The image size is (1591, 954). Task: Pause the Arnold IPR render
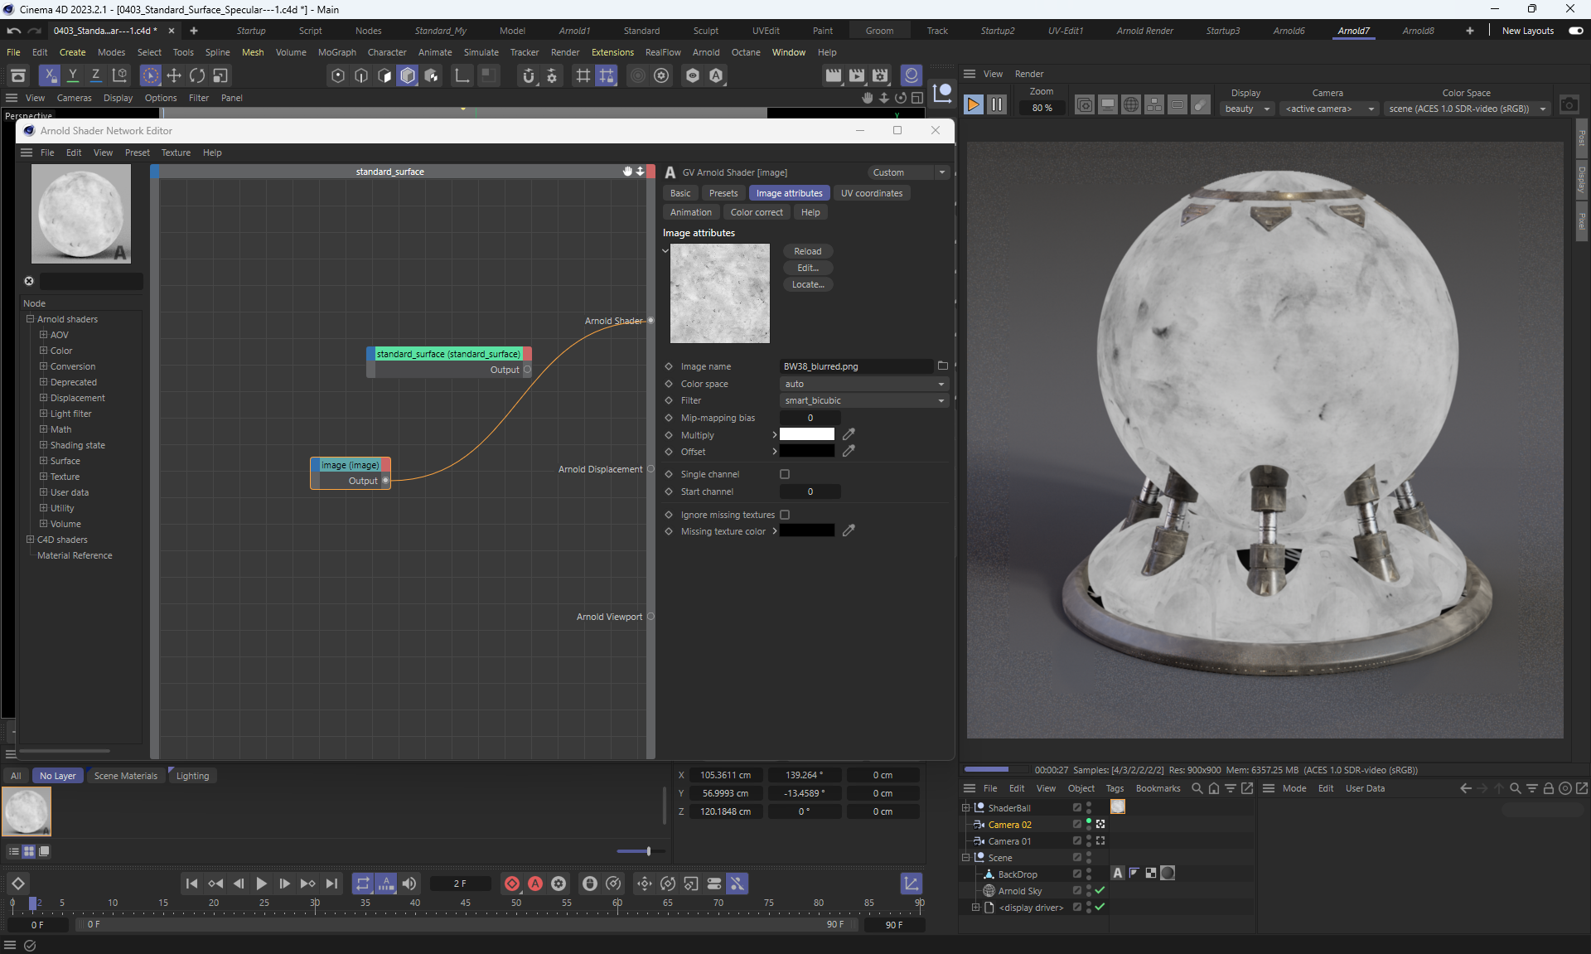[997, 105]
